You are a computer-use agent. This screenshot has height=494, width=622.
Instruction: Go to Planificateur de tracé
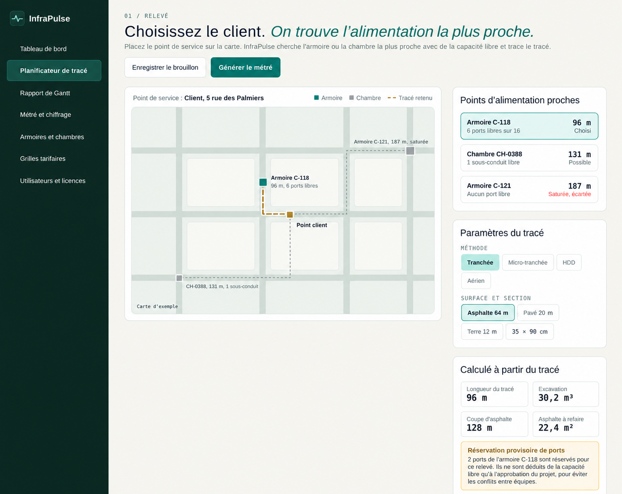[x=54, y=71]
